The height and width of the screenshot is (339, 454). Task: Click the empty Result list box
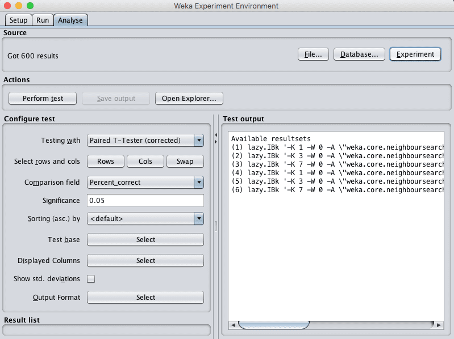(x=106, y=330)
